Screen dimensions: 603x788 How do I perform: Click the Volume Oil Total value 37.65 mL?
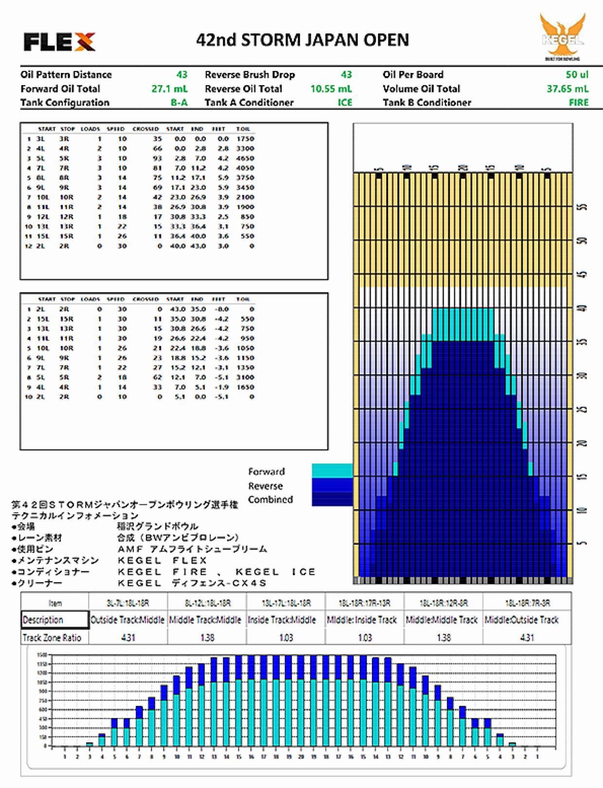[x=568, y=89]
